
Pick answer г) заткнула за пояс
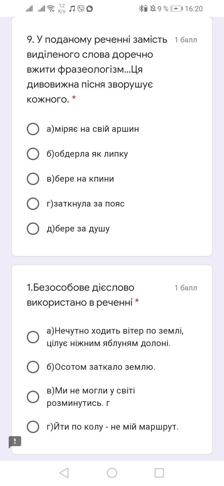coord(33,204)
